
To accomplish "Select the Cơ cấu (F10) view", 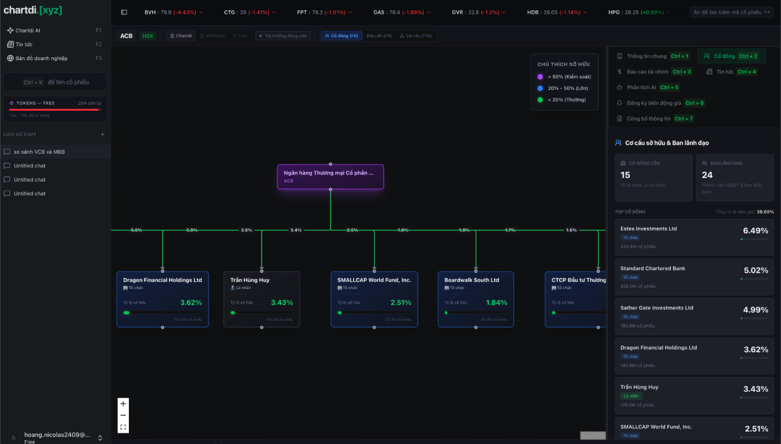I will (416, 36).
